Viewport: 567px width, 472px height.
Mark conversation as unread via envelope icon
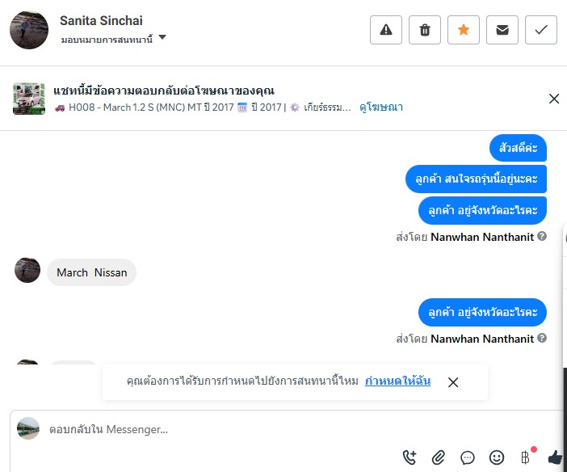pos(502,30)
